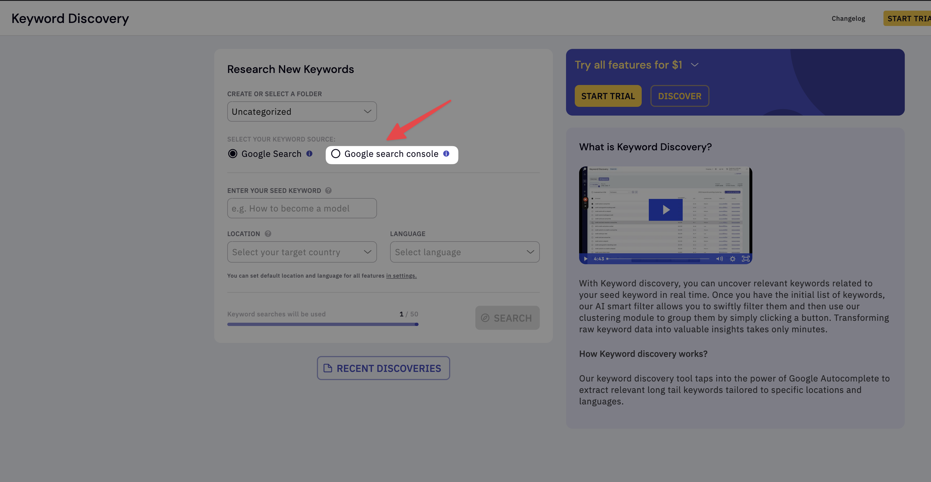The image size is (931, 482).
Task: Open the target country dropdown
Action: click(302, 252)
